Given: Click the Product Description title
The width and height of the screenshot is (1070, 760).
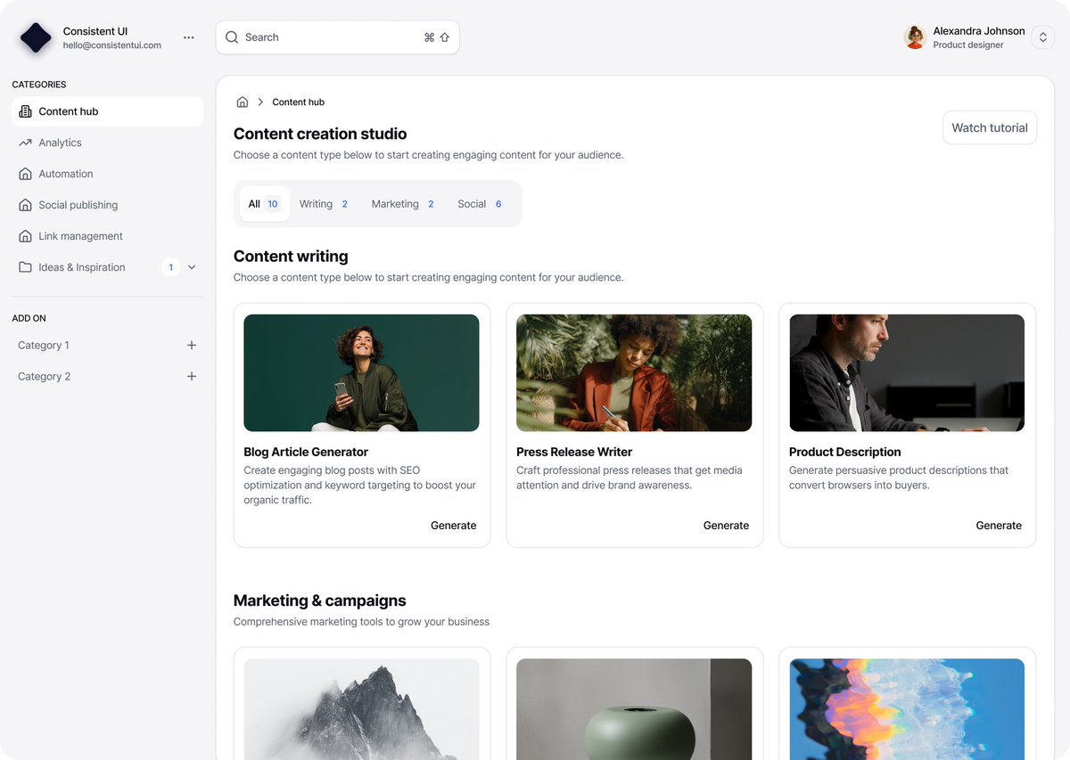Looking at the screenshot, I should [x=845, y=452].
